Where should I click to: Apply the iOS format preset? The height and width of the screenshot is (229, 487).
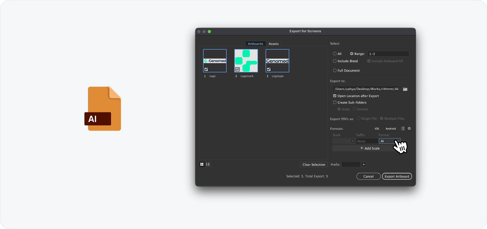tap(376, 129)
